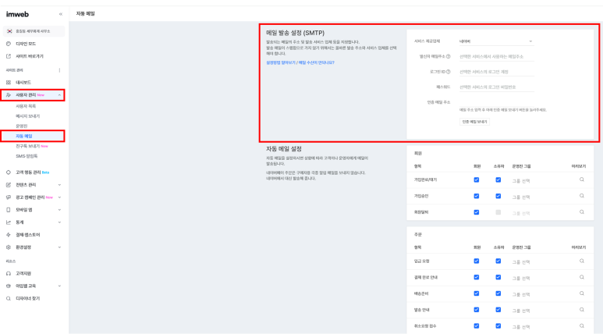Image resolution: width=603 pixels, height=334 pixels.
Task: Toggle 소유자 checkbox for 가입승인
Action: click(x=498, y=196)
